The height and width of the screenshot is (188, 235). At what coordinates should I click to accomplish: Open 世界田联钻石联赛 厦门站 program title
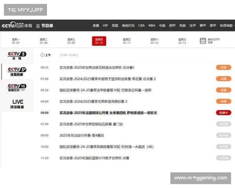pos(91,124)
